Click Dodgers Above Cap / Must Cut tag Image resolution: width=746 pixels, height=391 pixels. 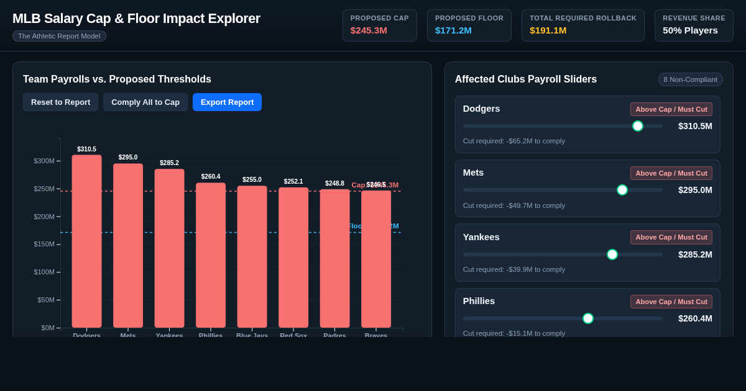click(x=671, y=109)
